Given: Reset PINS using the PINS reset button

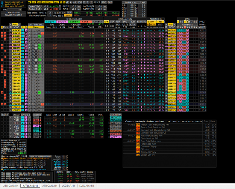Looking at the screenshot, I should pyautogui.click(x=104, y=2).
